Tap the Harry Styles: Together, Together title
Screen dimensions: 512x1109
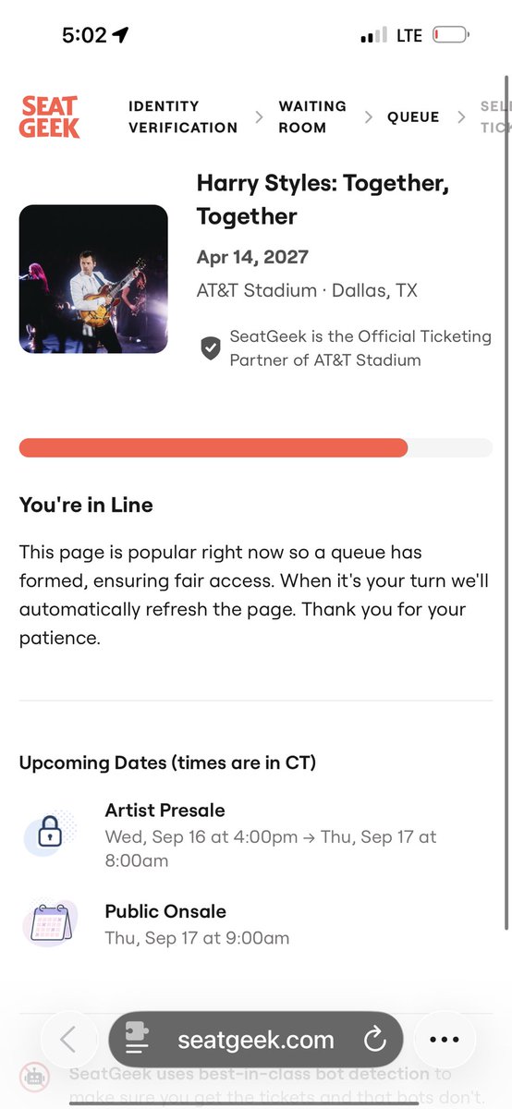pos(323,200)
